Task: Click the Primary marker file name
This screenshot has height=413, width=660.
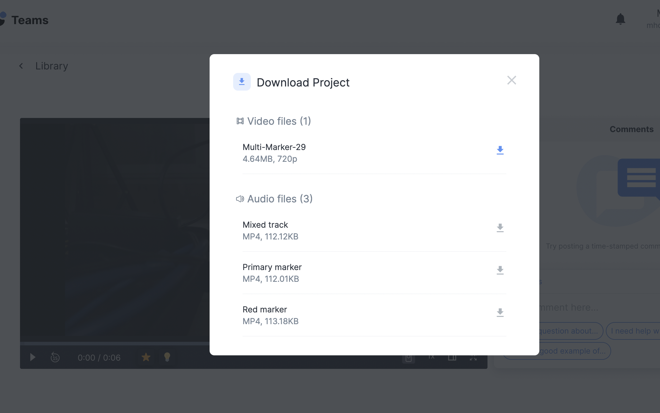Action: point(272,267)
